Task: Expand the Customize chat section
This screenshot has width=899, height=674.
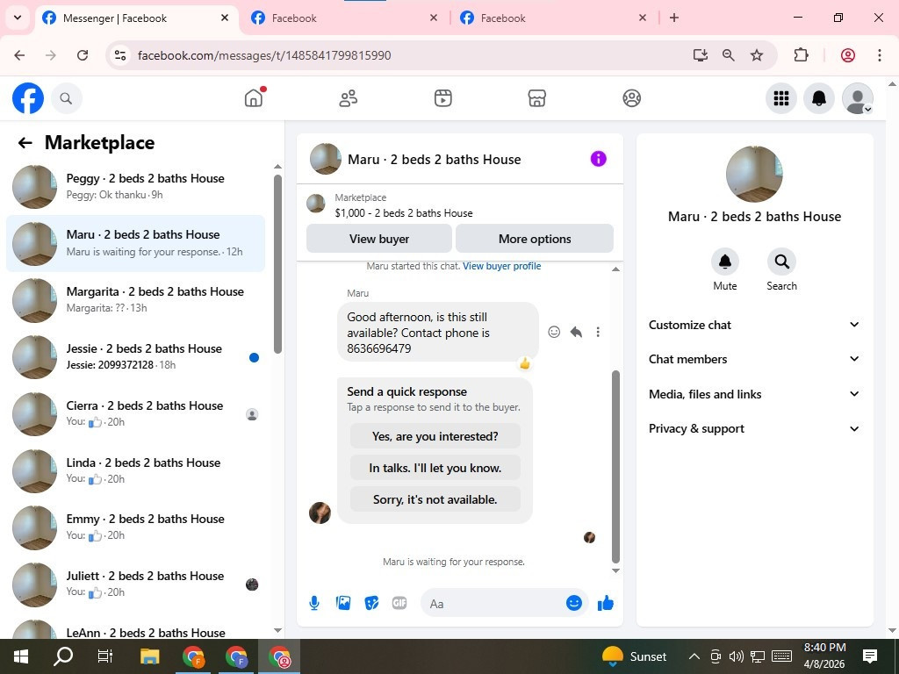Action: coord(754,325)
